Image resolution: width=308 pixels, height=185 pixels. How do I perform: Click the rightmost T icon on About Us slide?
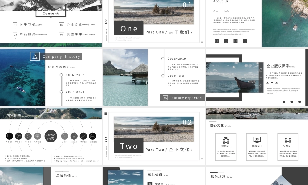[245, 41]
